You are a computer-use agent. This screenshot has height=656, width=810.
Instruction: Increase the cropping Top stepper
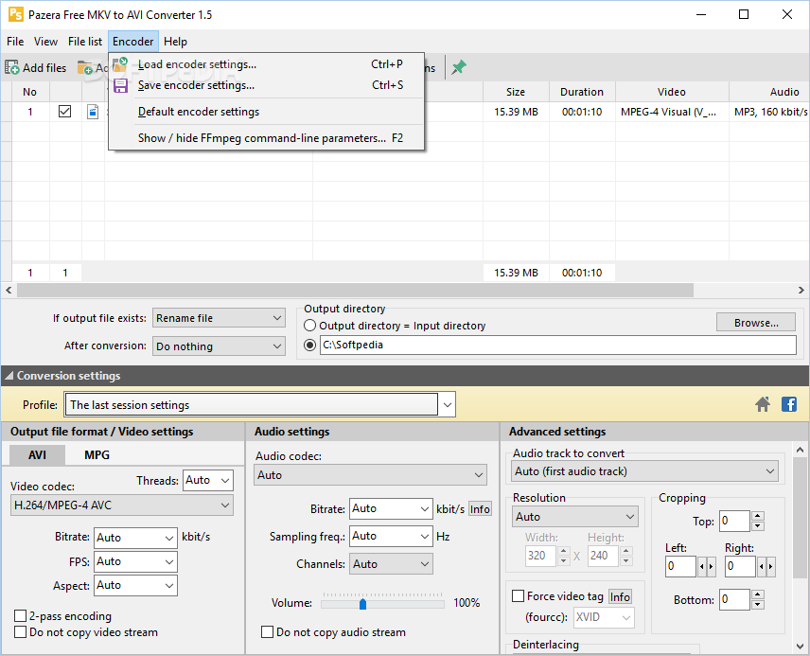757,516
